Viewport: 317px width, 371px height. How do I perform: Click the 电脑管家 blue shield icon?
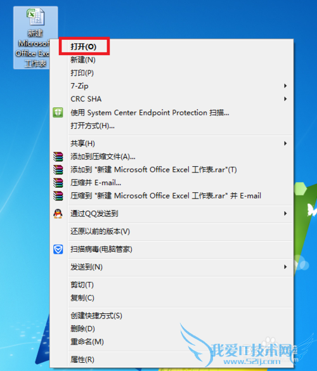tap(58, 249)
